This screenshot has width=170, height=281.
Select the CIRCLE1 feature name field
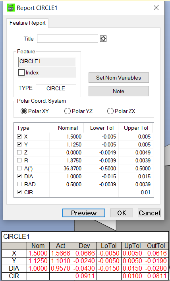[47, 62]
